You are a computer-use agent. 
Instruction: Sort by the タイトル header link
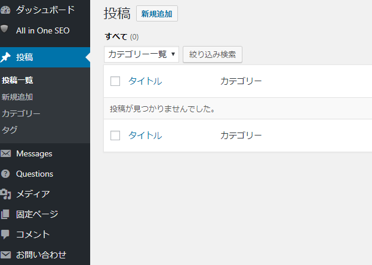[x=145, y=81]
